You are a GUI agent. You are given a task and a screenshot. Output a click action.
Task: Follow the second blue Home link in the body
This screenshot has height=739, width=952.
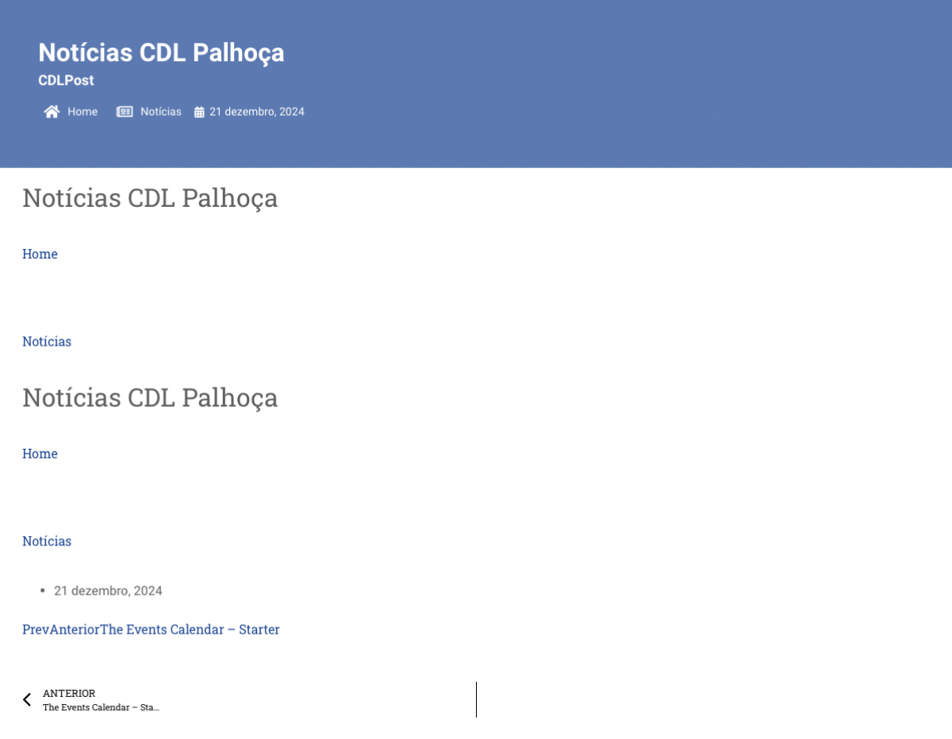point(40,454)
